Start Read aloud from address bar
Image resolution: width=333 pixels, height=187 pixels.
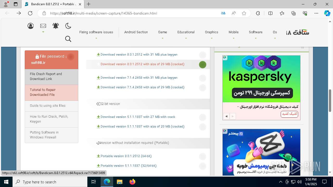point(234,13)
